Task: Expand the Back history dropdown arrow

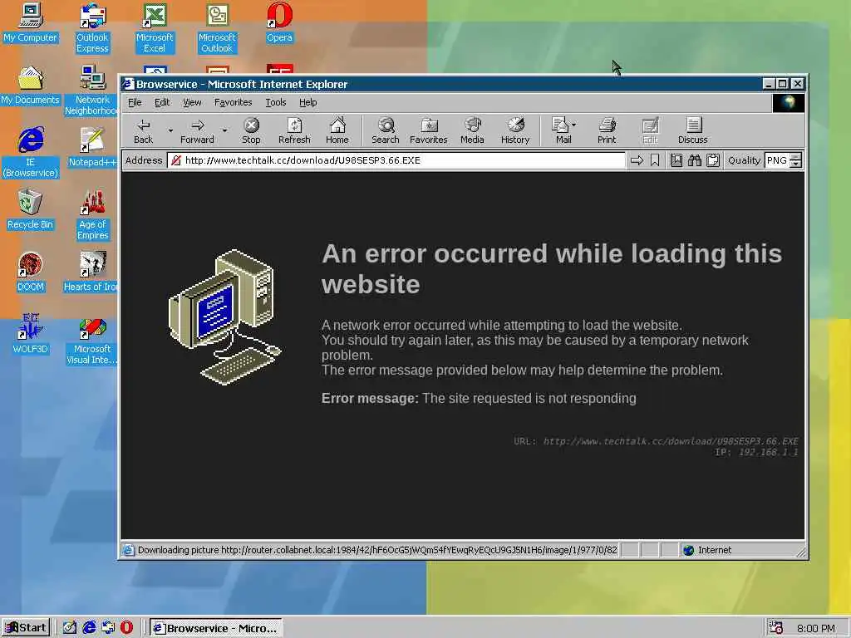Action: (170, 130)
